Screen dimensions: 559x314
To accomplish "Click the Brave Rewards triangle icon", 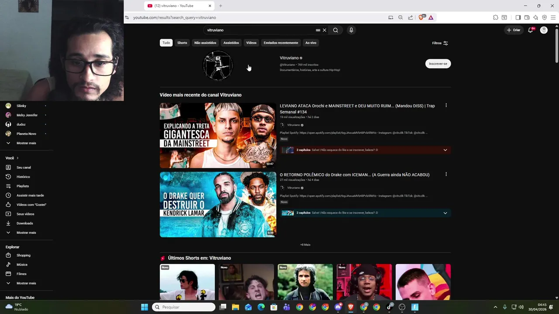I will coord(431,17).
